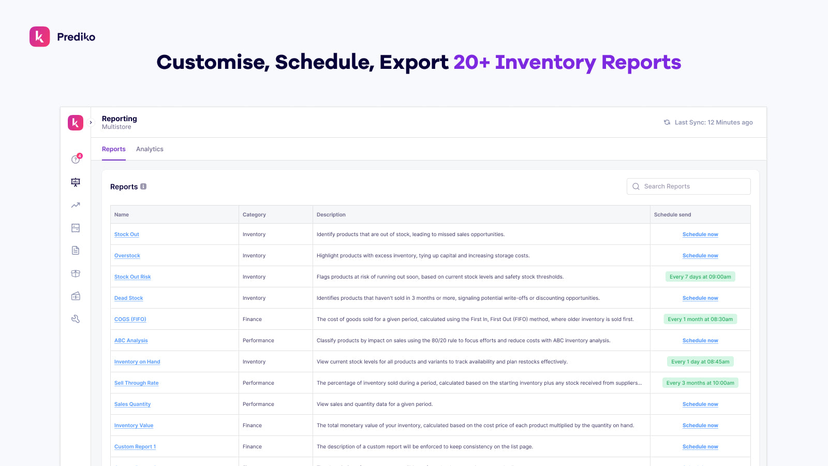Click the Every 3 months at 10:00am badge
The width and height of the screenshot is (828, 466).
(700, 383)
